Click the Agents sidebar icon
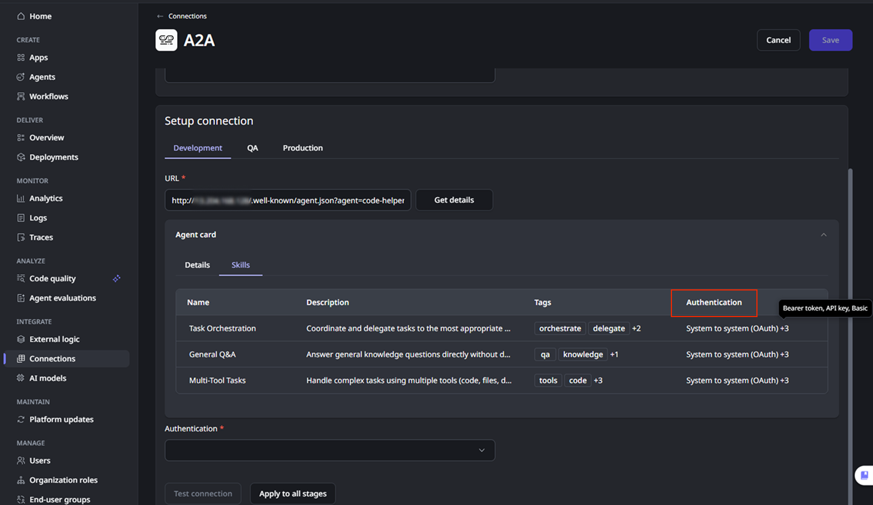 (21, 77)
